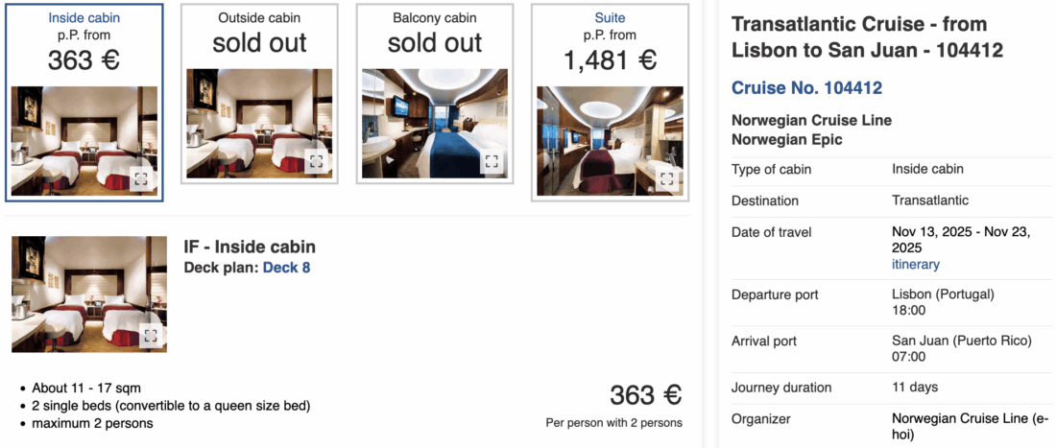Click expand icon on Suite photo
1056x448 pixels.
[666, 178]
